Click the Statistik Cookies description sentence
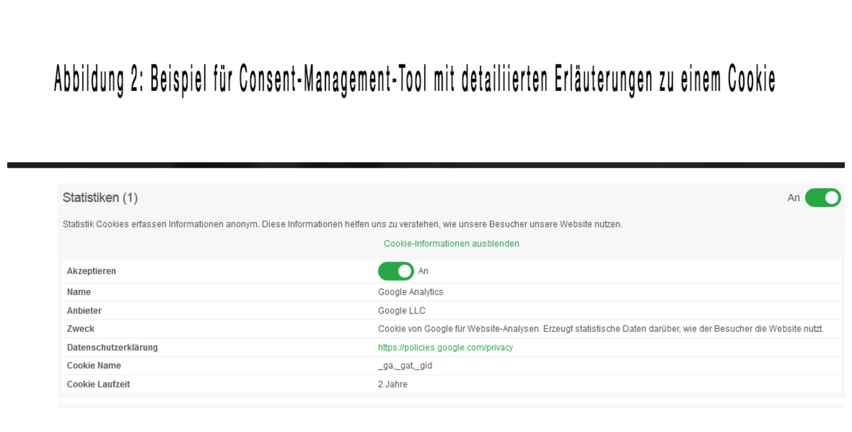Image resolution: width=852 pixels, height=432 pixels. 343,225
